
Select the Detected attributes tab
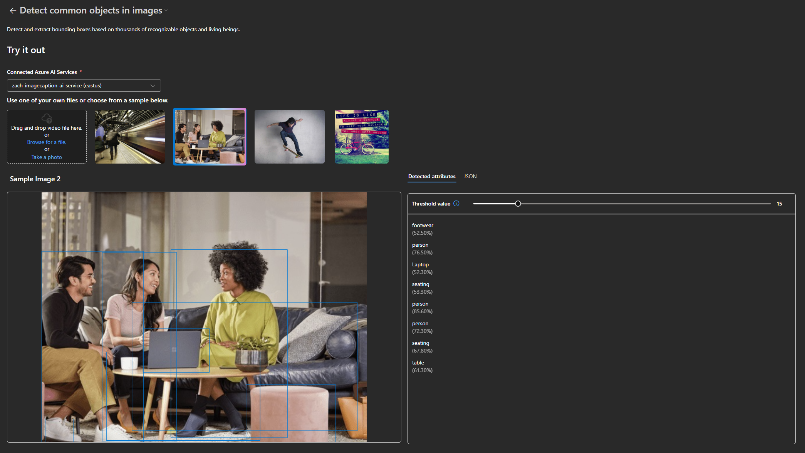[x=432, y=176]
